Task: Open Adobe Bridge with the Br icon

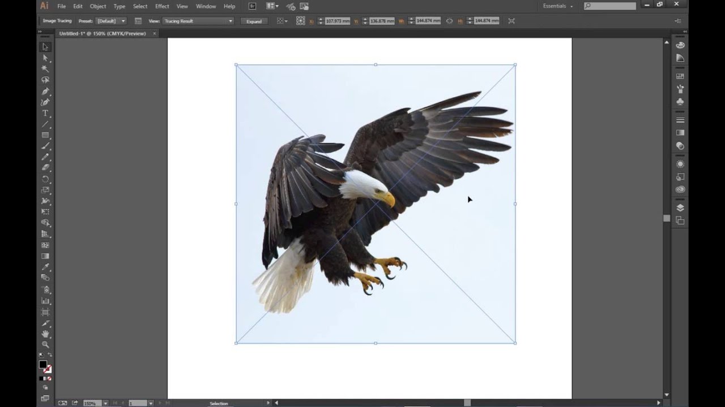Action: (253, 6)
